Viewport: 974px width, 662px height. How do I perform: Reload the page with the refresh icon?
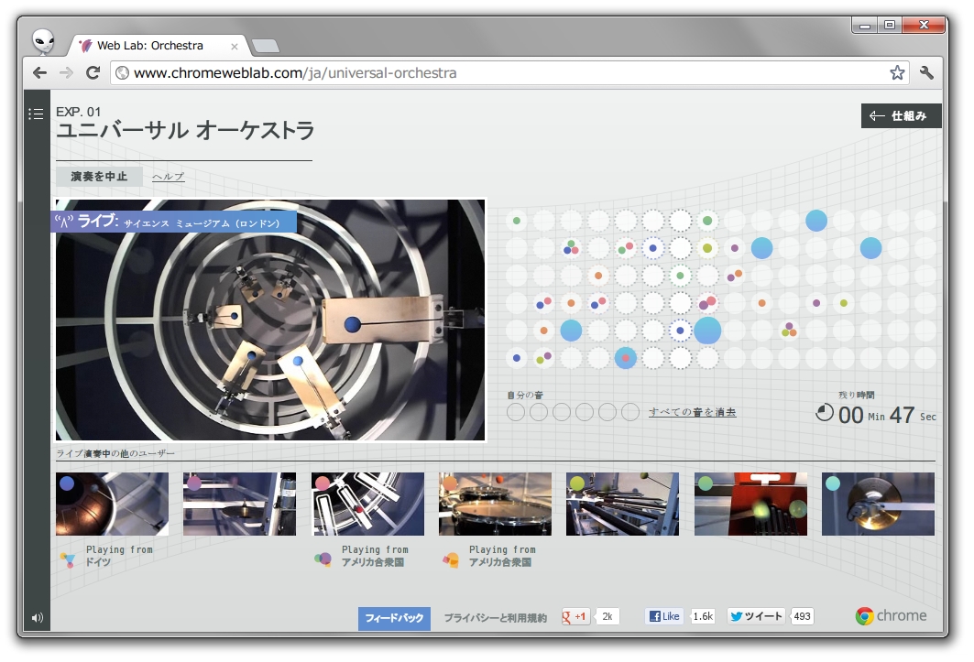click(x=93, y=72)
